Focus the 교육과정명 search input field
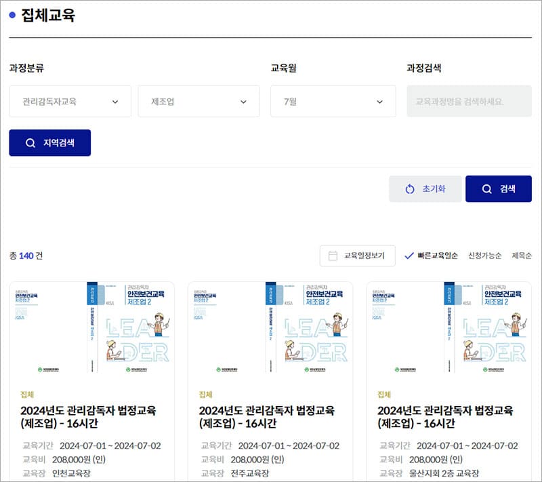542x482 pixels. pyautogui.click(x=469, y=102)
